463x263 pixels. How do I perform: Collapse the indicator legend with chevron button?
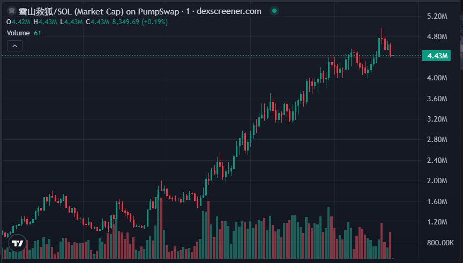click(15, 46)
